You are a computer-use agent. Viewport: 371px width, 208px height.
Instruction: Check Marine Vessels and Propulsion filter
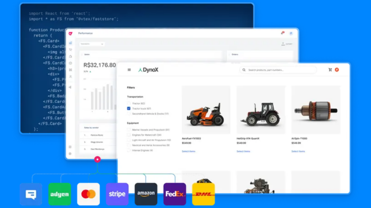coord(129,130)
